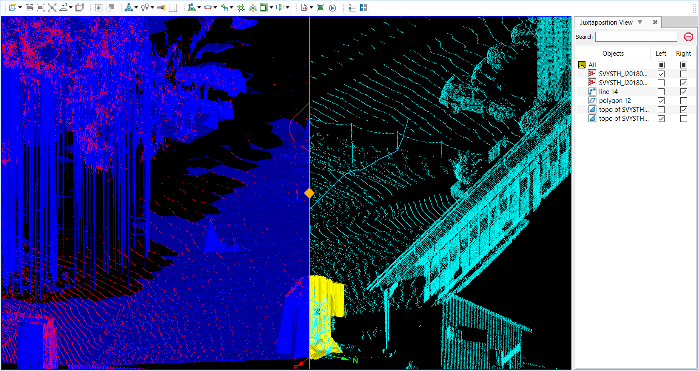Open the 3D view cube dropdown arrow
699x371 pixels.
pos(20,8)
